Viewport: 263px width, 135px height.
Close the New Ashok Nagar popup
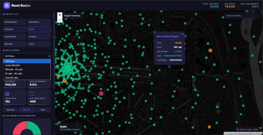pos(183,34)
